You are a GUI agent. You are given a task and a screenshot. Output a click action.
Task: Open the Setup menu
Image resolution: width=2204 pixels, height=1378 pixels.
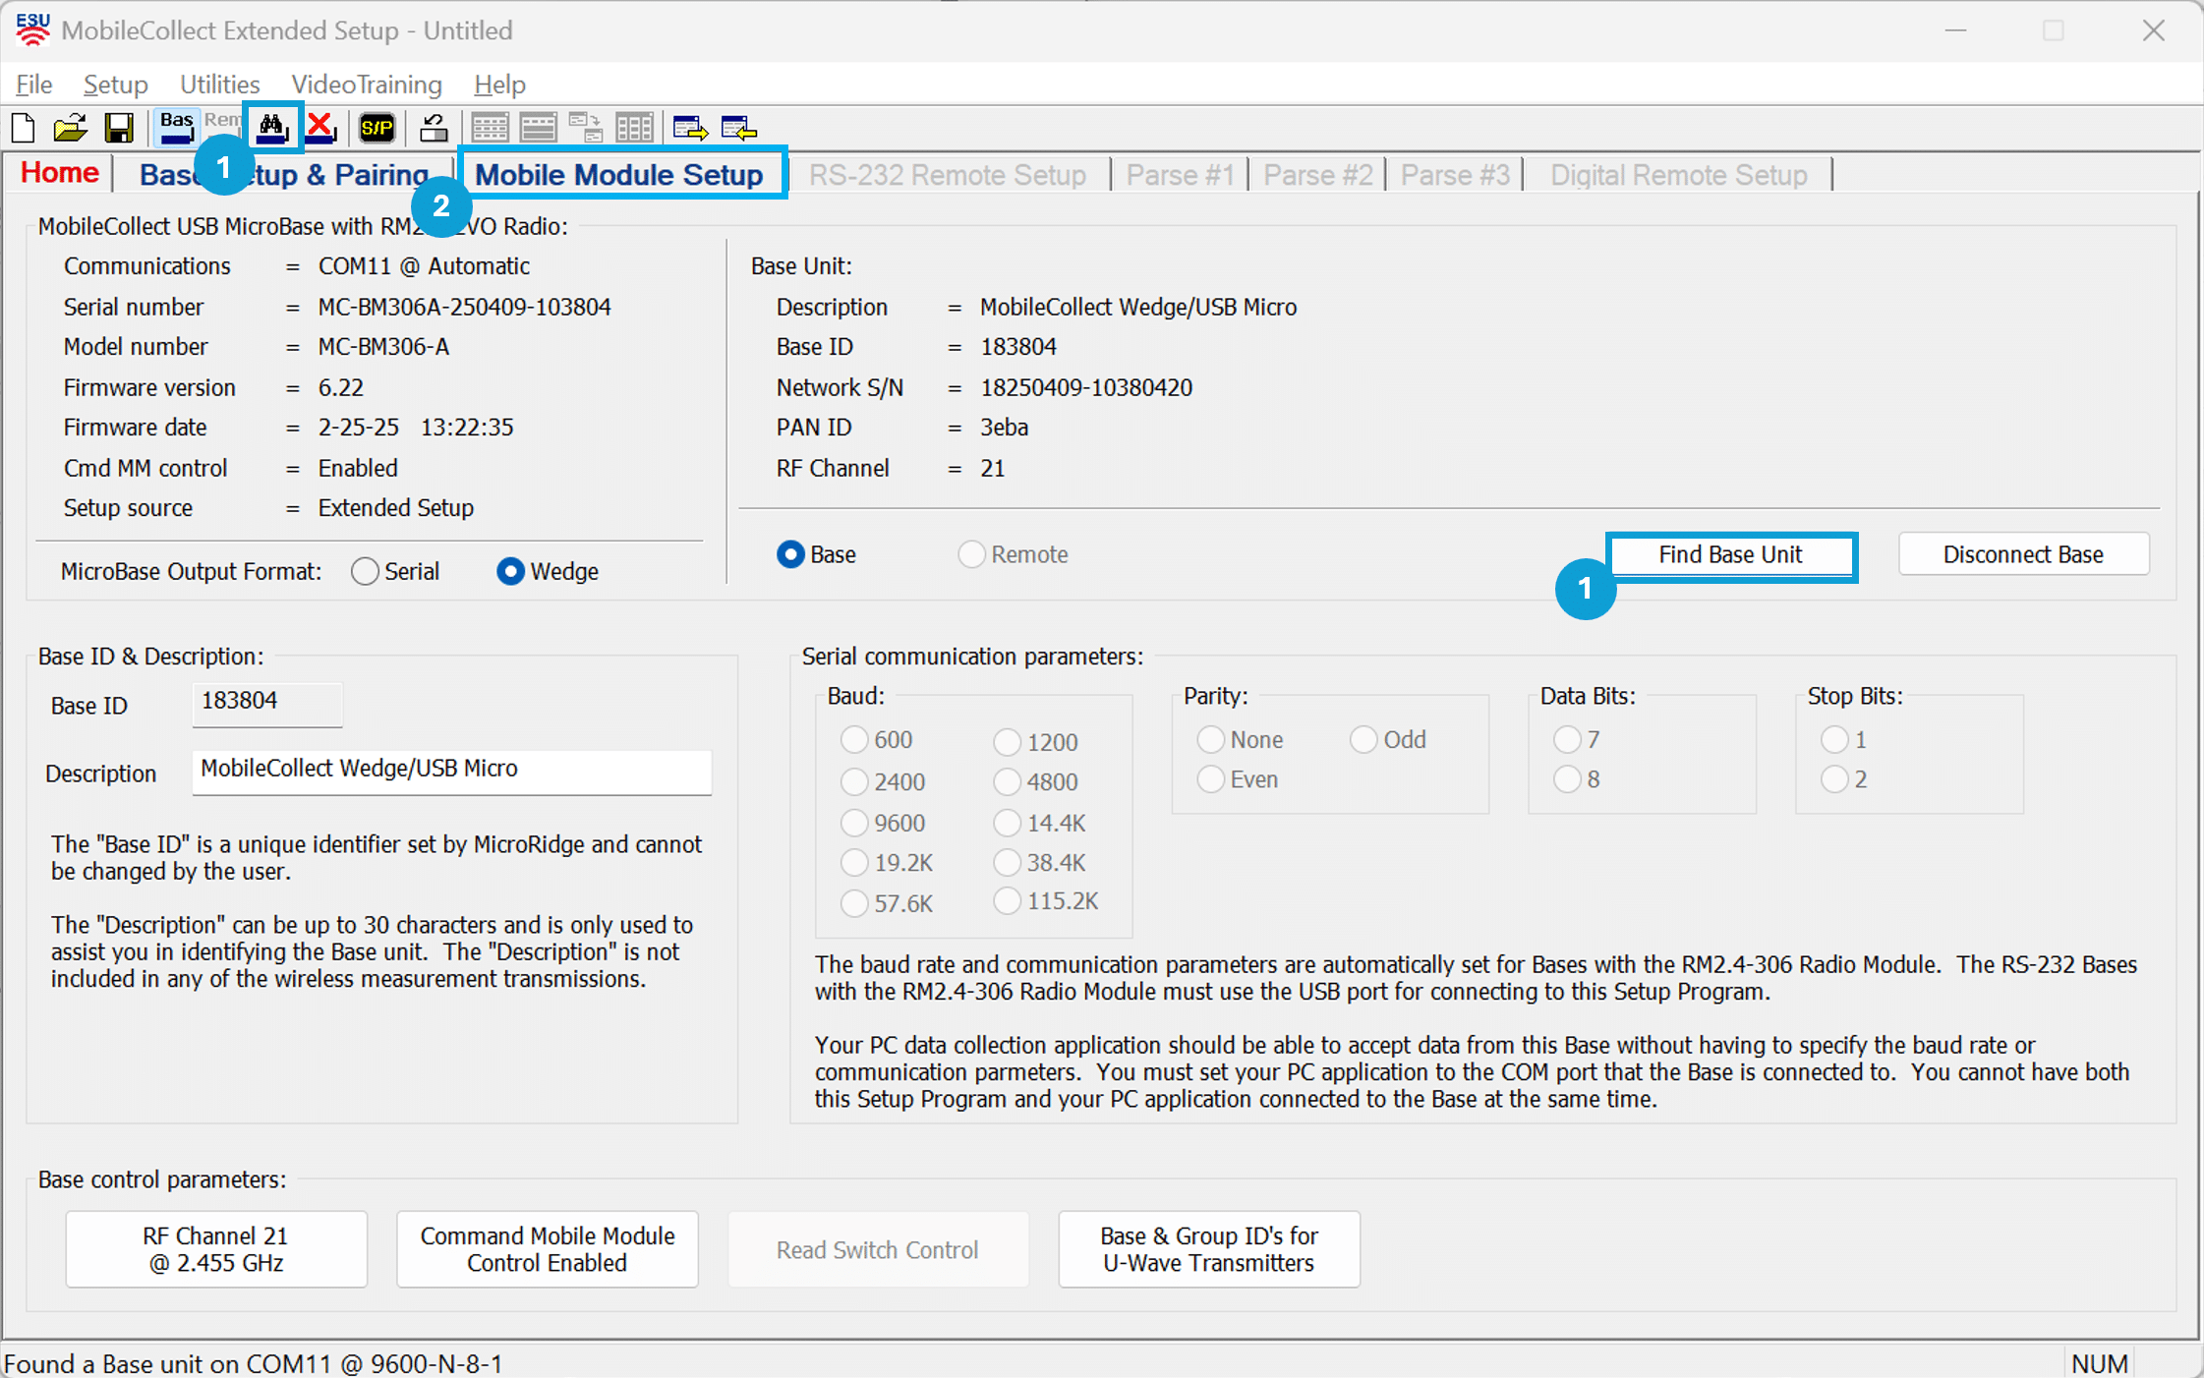tap(115, 85)
